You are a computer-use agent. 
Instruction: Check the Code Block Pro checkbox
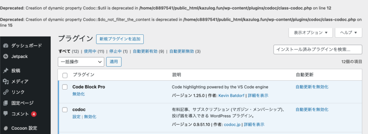click(x=65, y=87)
